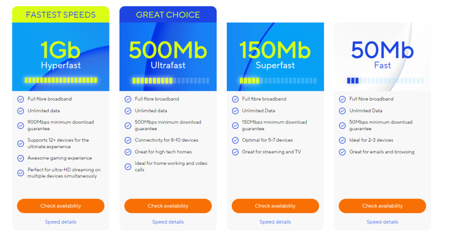Click Check availability for 50Mb Fast plan
This screenshot has height=235, width=450.
(x=382, y=206)
